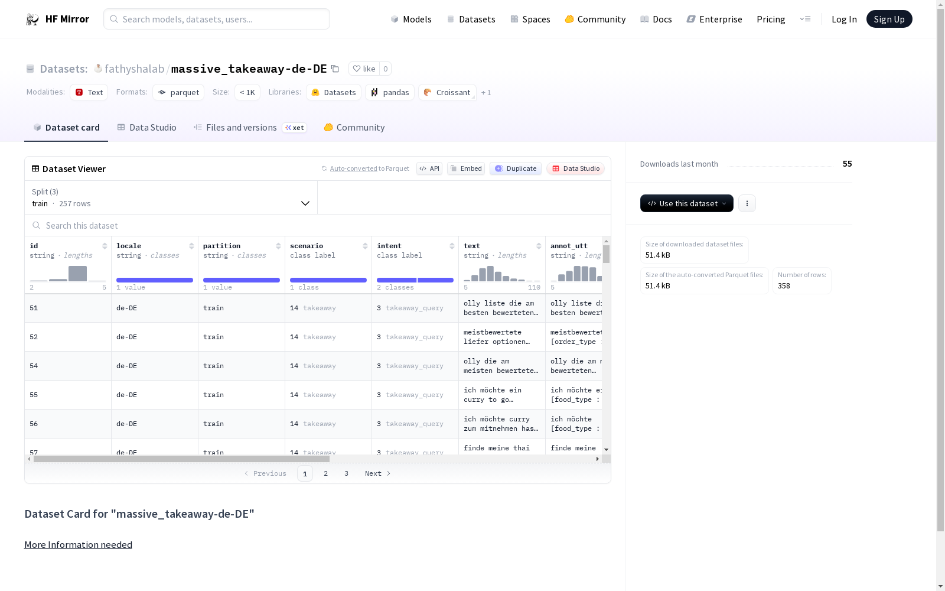The image size is (945, 591).
Task: Open the Data Studio tab
Action: click(x=147, y=128)
